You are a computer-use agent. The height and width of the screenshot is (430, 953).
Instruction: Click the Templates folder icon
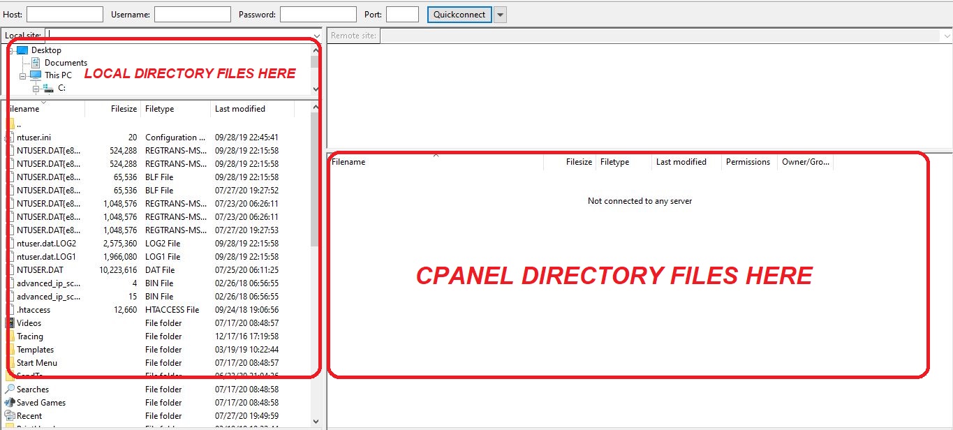tap(10, 350)
